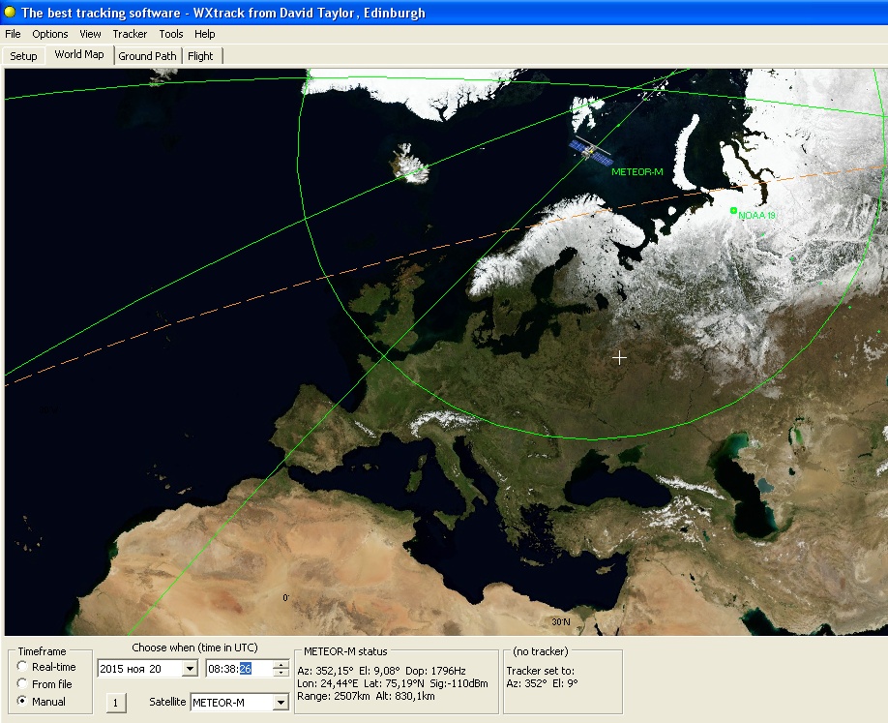Open the View menu
The height and width of the screenshot is (723, 888).
[x=90, y=34]
